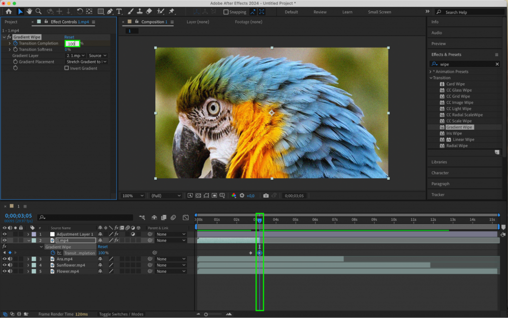Open the Small Screen workspace

(x=380, y=12)
